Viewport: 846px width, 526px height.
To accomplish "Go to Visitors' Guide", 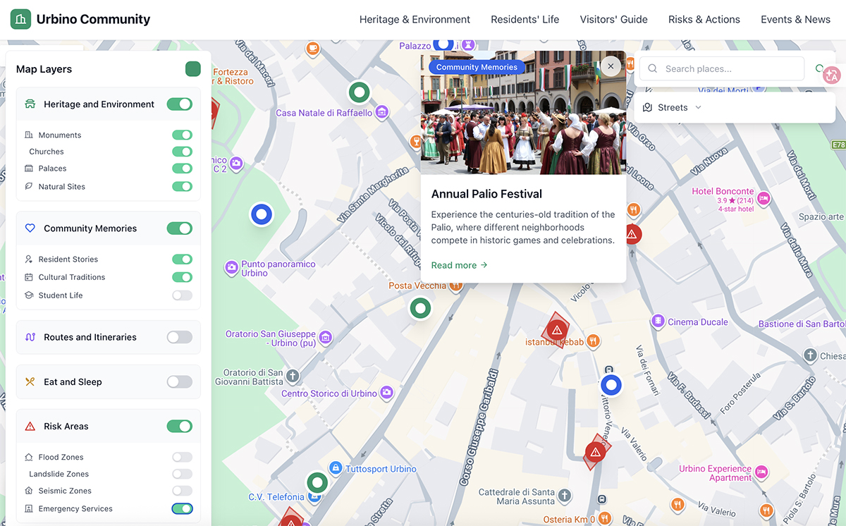I will pos(613,19).
